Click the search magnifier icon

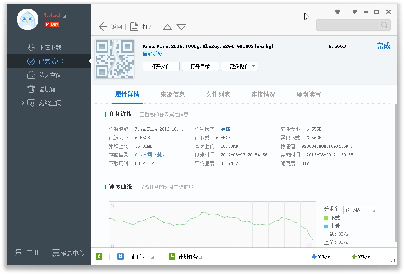(384, 25)
